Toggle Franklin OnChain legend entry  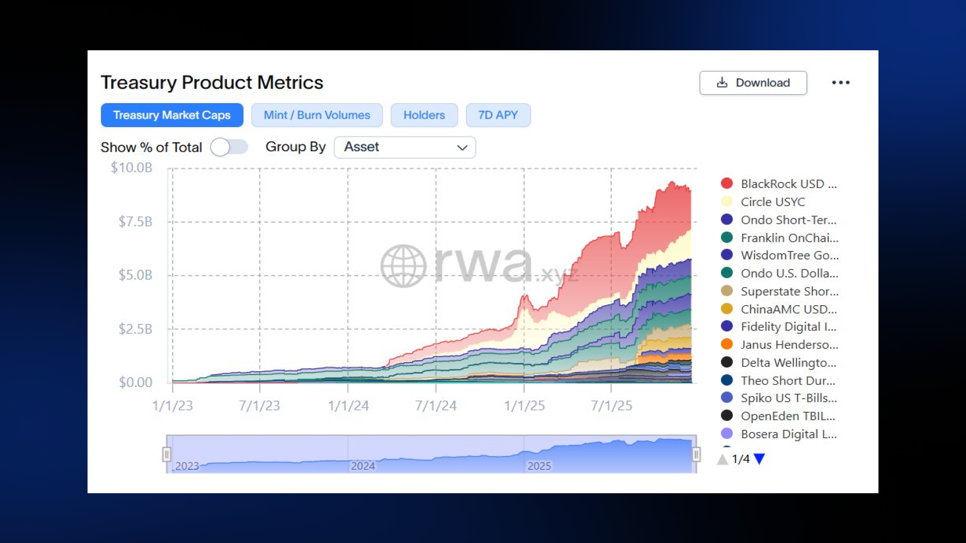789,238
